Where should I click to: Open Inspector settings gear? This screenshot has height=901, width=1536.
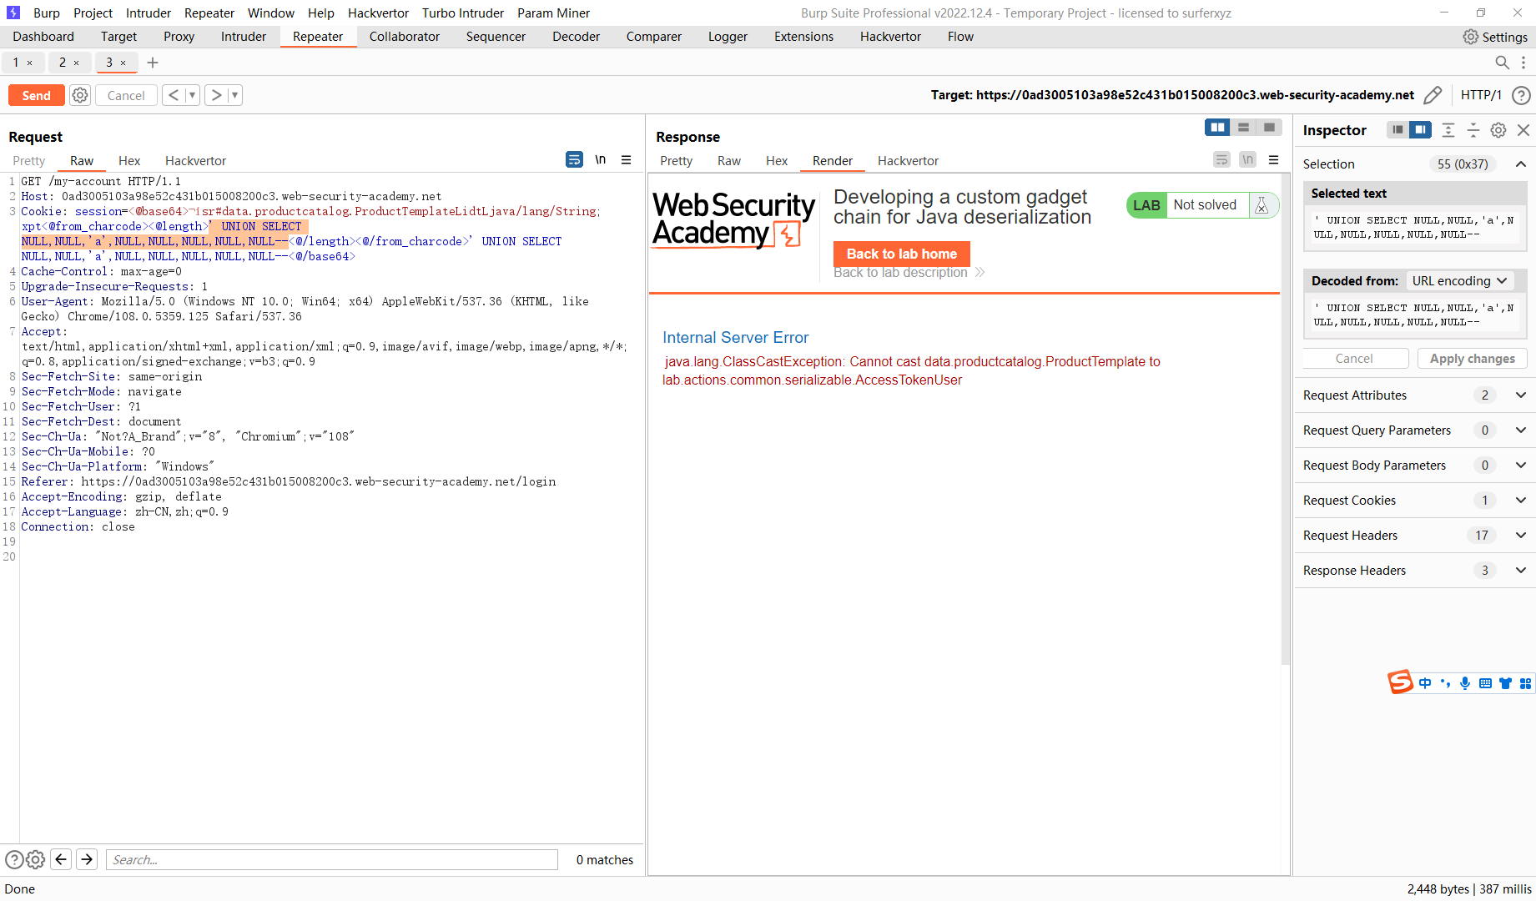pos(1498,129)
